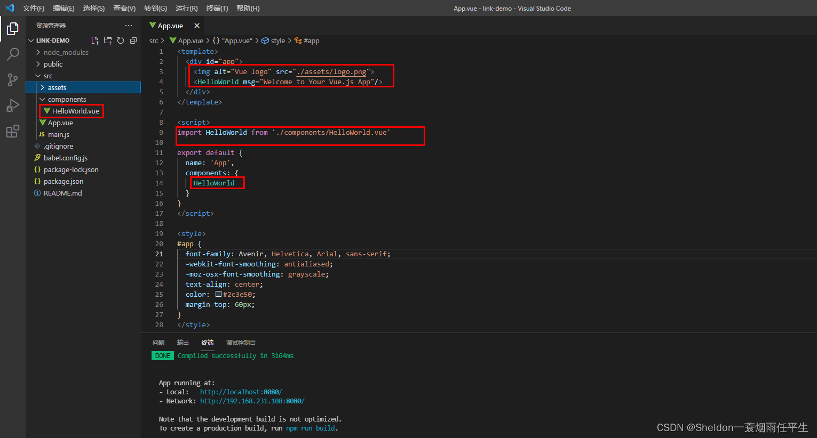Refresh the explorer file tree
This screenshot has height=438, width=817.
tap(121, 40)
